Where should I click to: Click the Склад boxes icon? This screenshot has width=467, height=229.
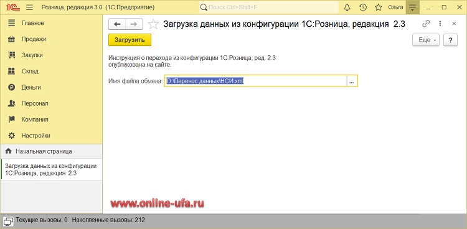click(12, 71)
